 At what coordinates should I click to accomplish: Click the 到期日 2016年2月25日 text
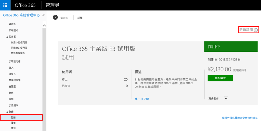pyautogui.click(x=224, y=60)
